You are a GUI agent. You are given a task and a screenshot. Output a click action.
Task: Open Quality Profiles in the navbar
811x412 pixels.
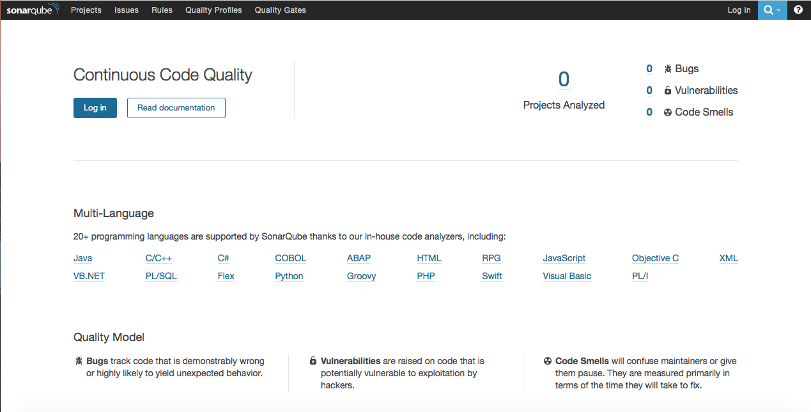(213, 10)
